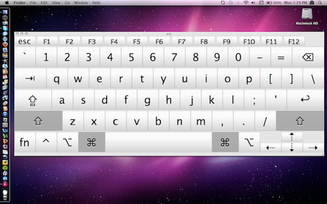Click the up arrow key
Image resolution: width=327 pixels, height=204 pixels.
(292, 136)
